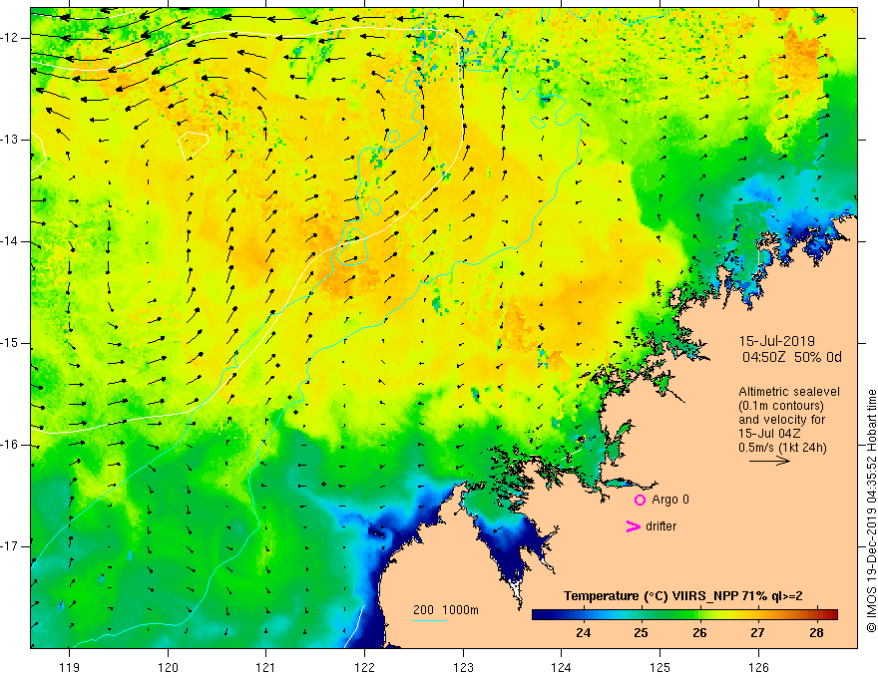Click the 119 longitude axis label
878x678 pixels.
69,667
